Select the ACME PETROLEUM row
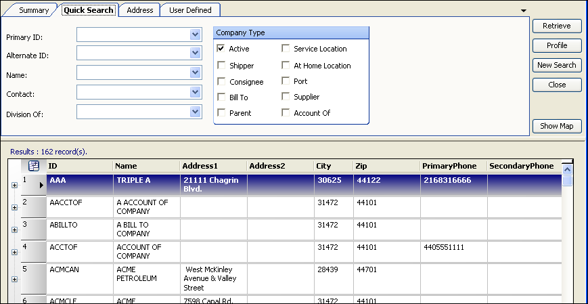 click(138, 274)
